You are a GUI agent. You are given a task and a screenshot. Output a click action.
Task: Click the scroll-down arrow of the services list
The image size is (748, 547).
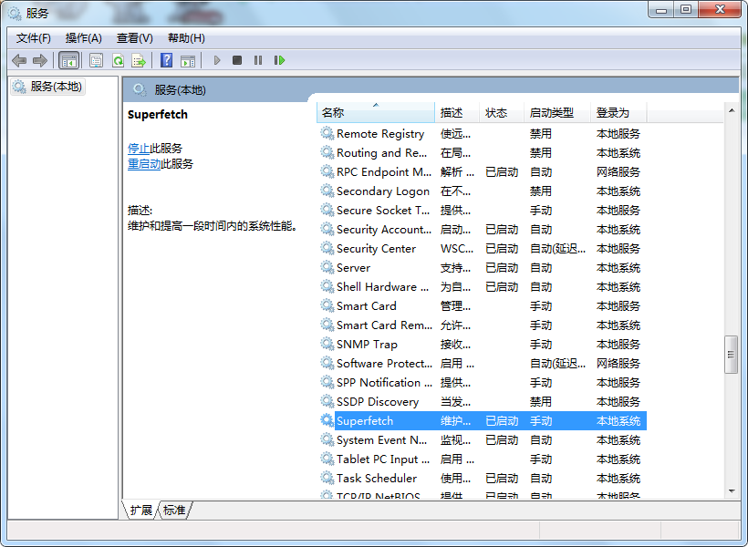tap(731, 490)
